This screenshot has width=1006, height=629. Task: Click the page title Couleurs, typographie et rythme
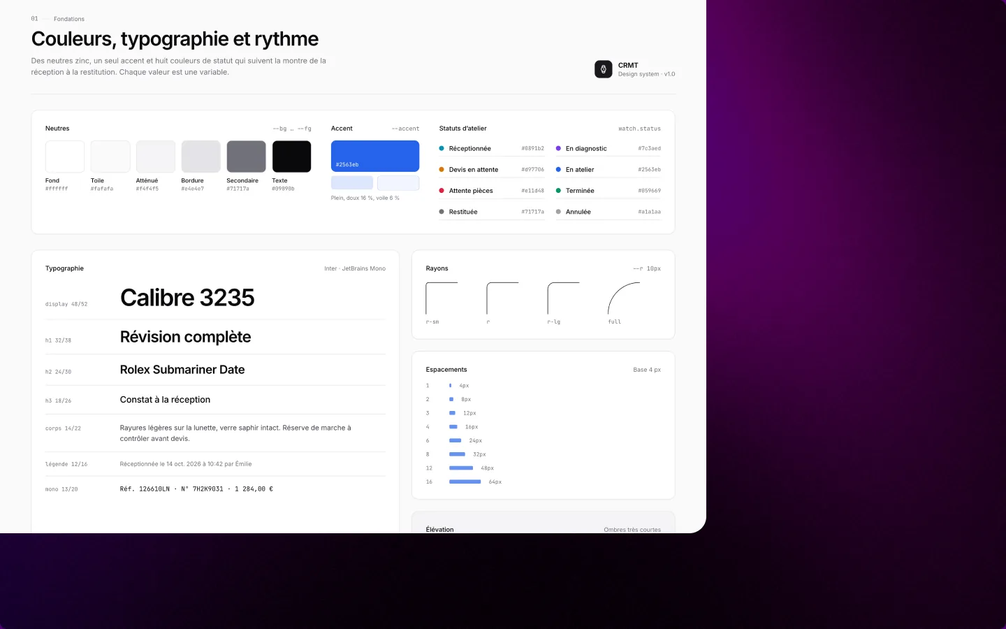tap(175, 39)
